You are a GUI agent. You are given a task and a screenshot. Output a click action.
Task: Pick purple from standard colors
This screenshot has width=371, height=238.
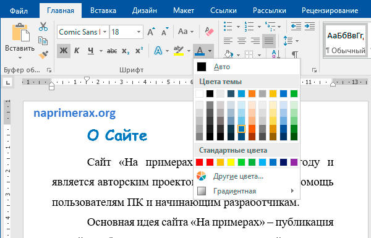[x=294, y=163]
